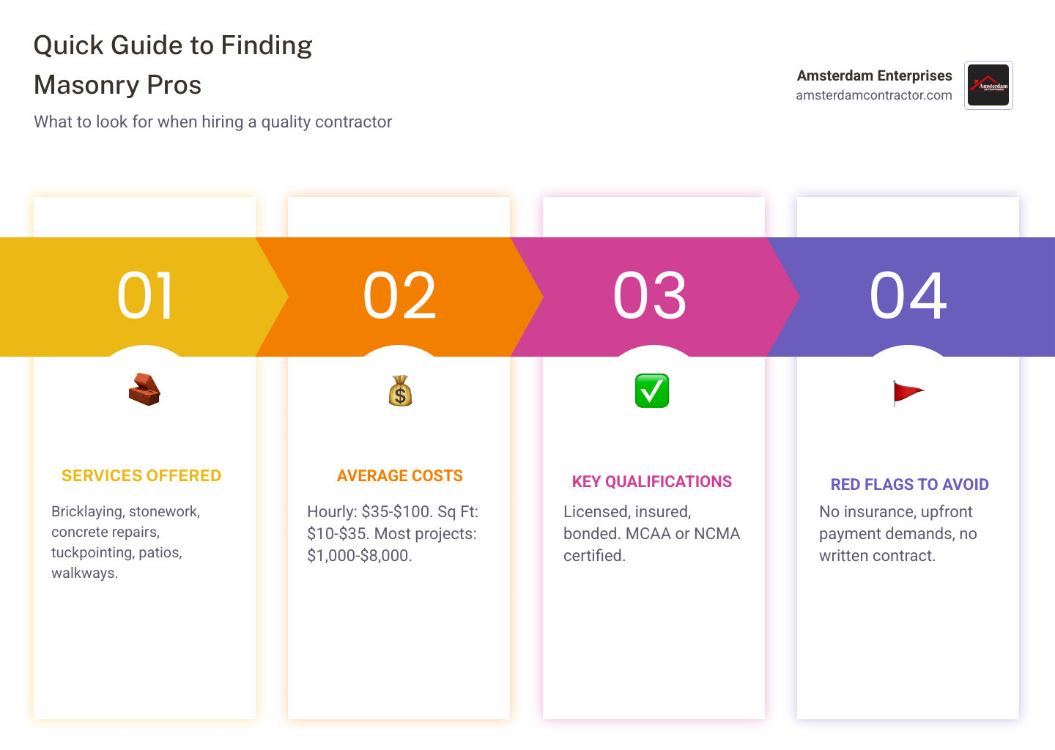Viewport: 1055px width, 750px height.
Task: Click the money bag icon
Action: point(400,391)
